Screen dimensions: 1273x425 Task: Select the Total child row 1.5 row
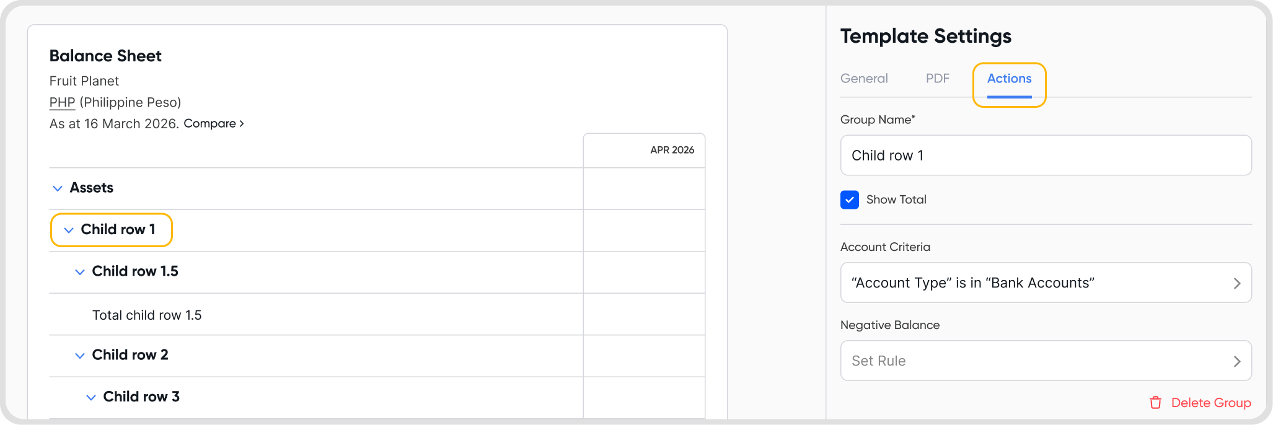(x=147, y=315)
